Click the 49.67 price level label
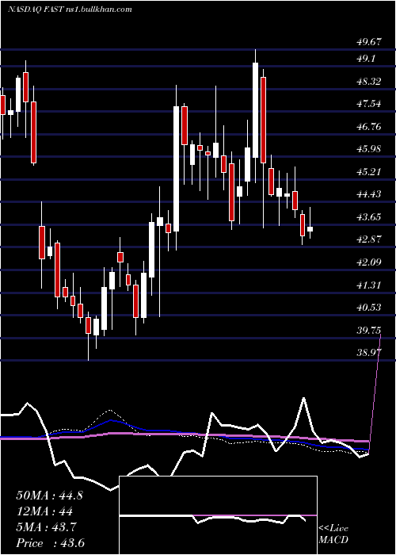396x555 pixels. 369,42
